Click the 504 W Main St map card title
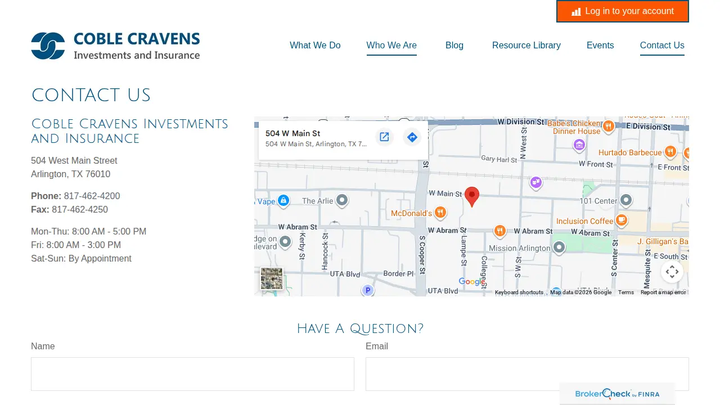The image size is (720, 405). [293, 133]
